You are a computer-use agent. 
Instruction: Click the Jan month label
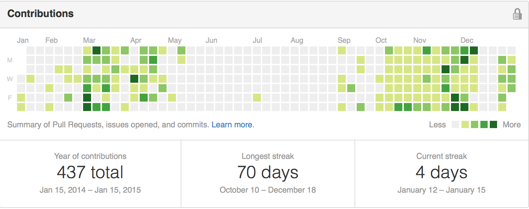(23, 40)
